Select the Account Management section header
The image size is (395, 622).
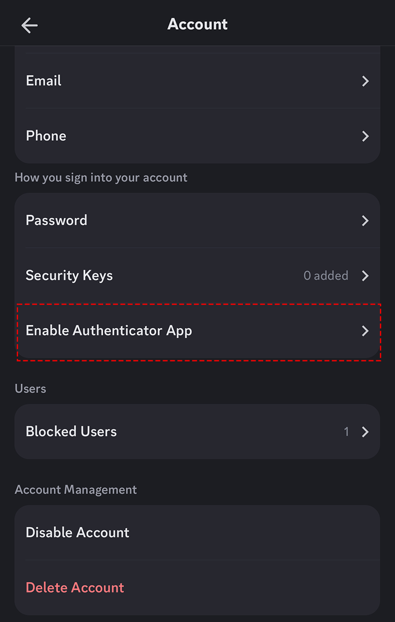[76, 489]
